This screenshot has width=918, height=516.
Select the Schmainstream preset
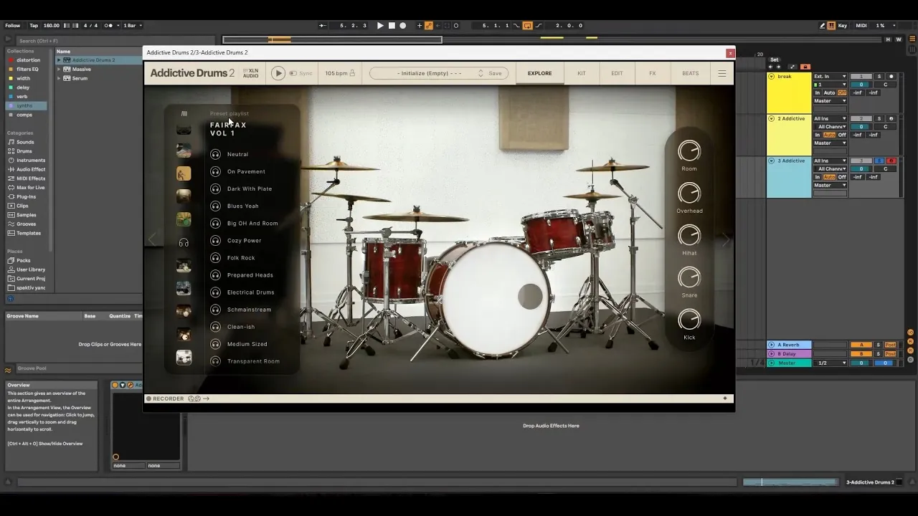(249, 310)
